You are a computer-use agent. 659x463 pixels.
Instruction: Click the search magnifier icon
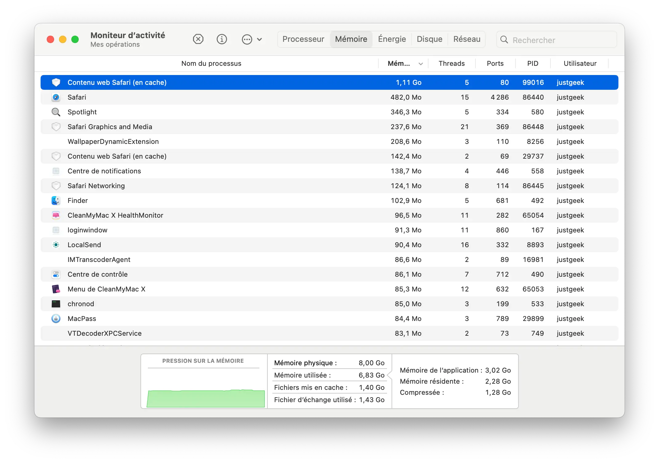504,40
